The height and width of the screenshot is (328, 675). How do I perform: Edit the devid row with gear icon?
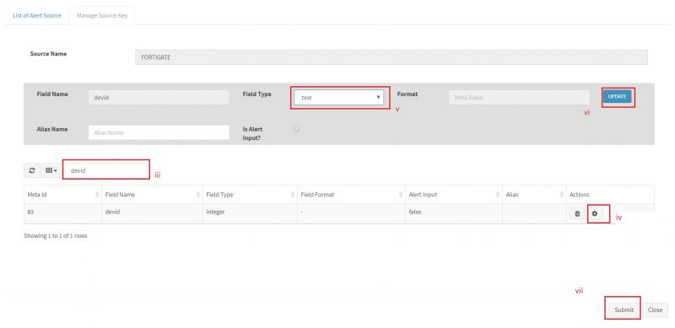595,213
